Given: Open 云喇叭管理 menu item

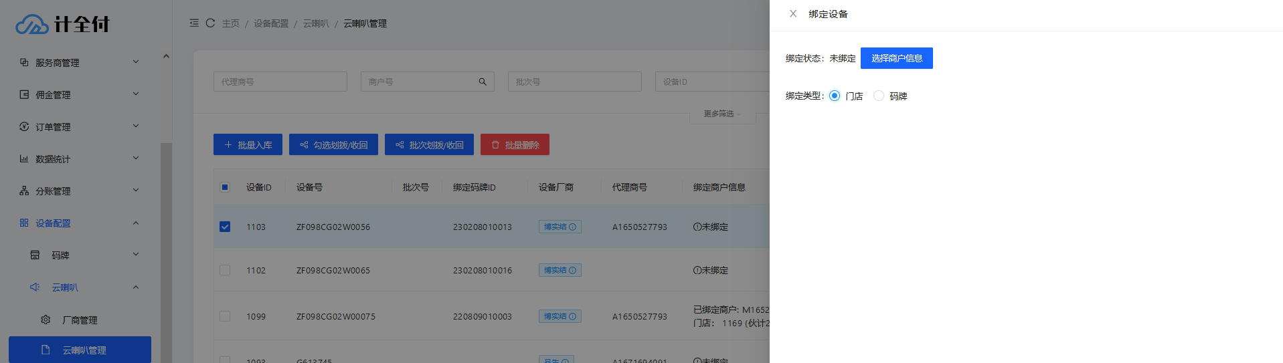Looking at the screenshot, I should 80,350.
